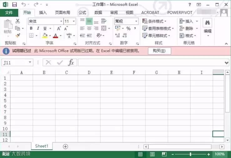Copy selection using the copy icon
The width and height of the screenshot is (231, 158).
point(18,28)
